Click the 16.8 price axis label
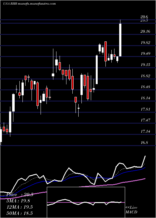Viewport: 156px width, 218px height. click(x=144, y=143)
